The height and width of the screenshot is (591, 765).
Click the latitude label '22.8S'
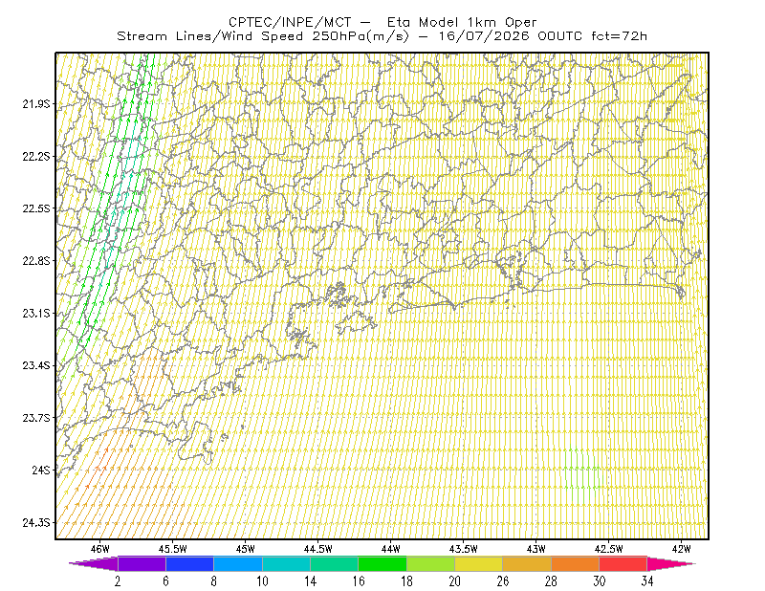pyautogui.click(x=36, y=261)
